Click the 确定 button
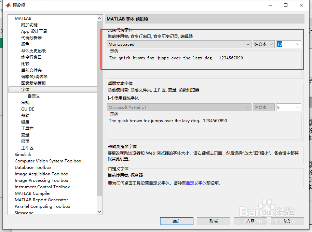 click(x=176, y=221)
